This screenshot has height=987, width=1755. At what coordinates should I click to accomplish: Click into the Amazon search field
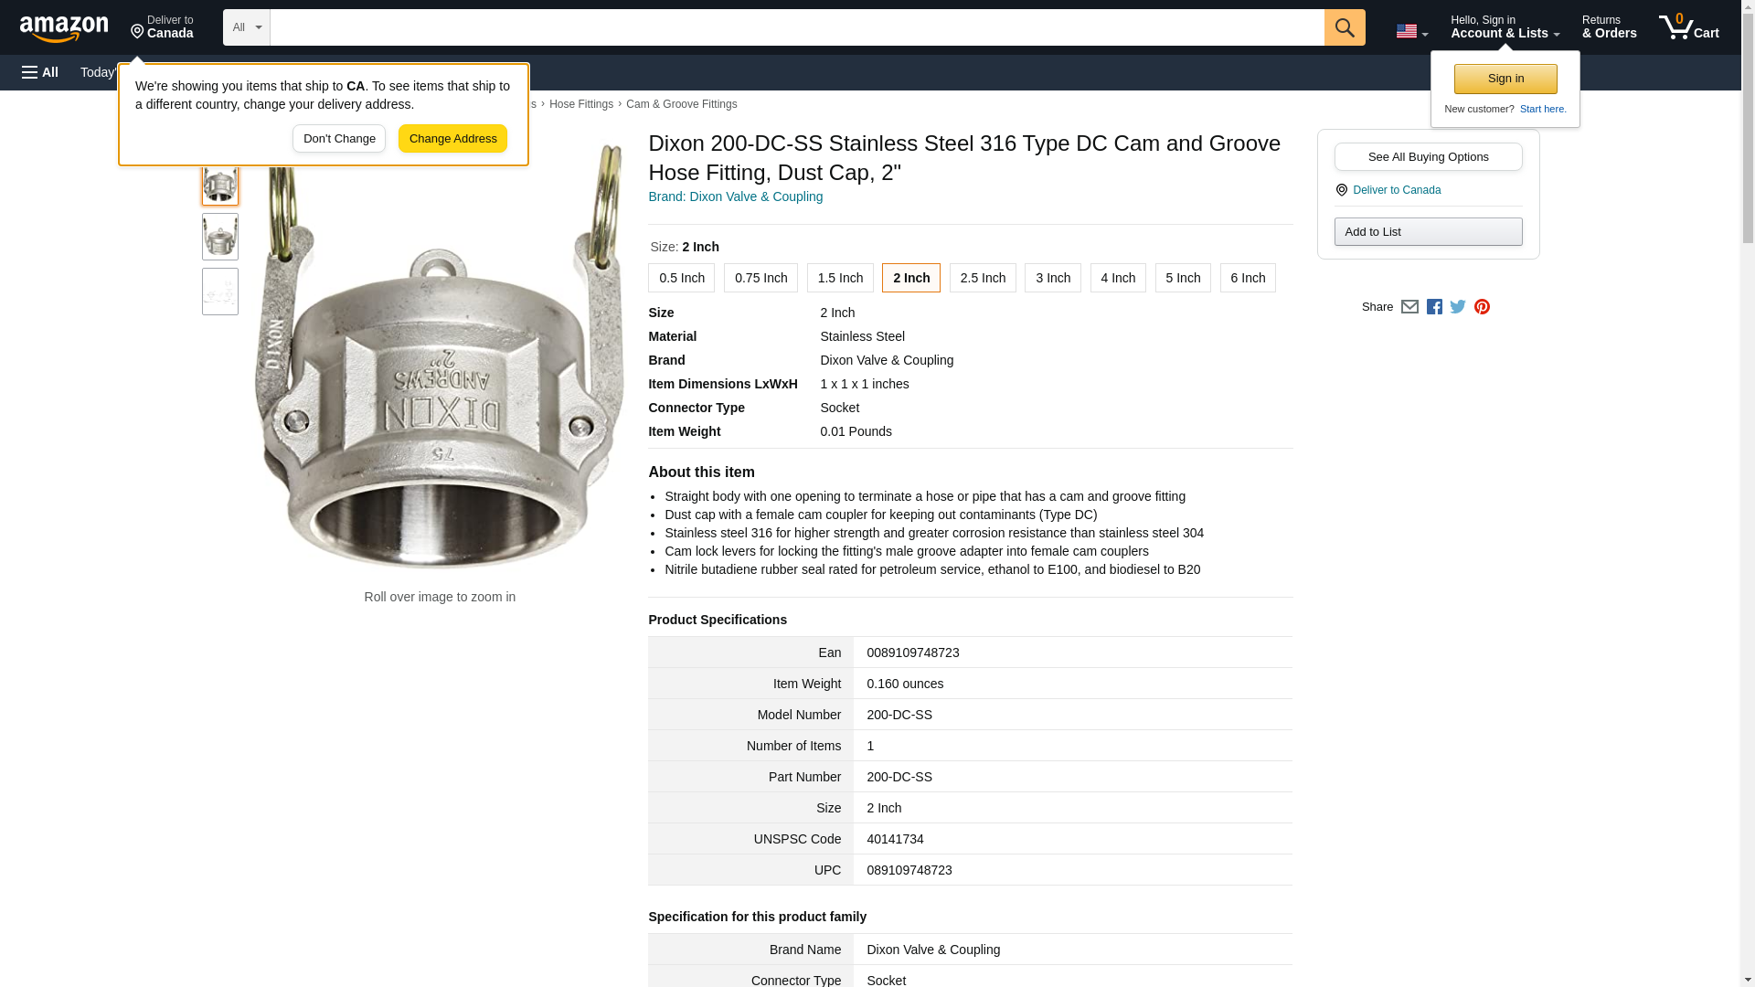pos(795,27)
